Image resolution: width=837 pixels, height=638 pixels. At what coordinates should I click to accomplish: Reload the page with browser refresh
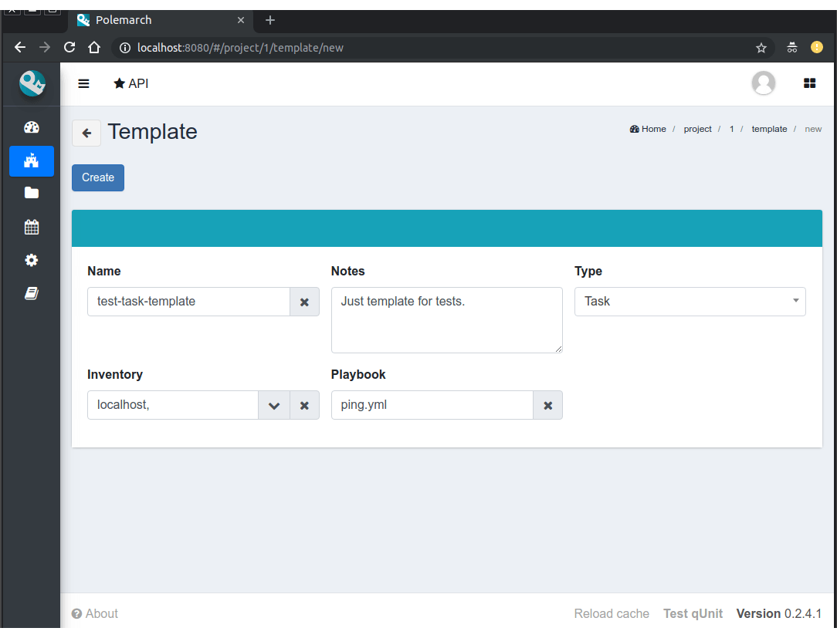tap(69, 48)
